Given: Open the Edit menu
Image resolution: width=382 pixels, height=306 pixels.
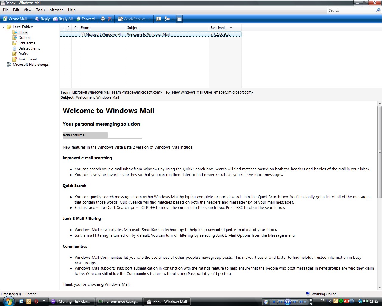Looking at the screenshot, I should click(x=16, y=10).
